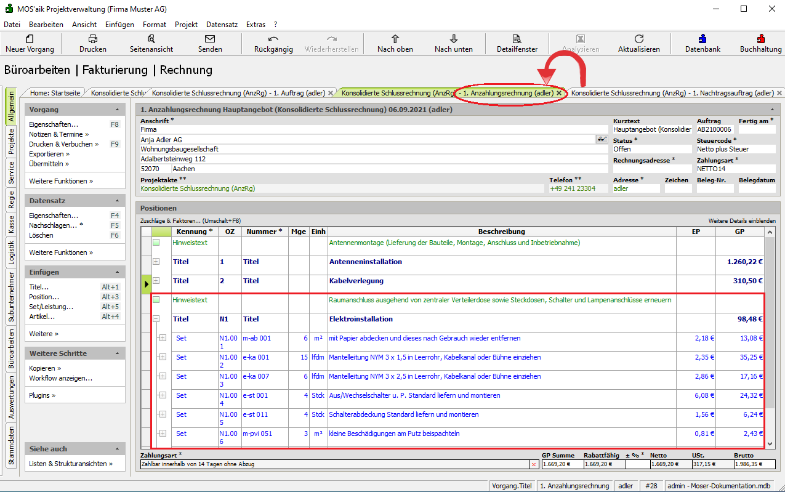The image size is (785, 492).
Task: Expand the Antenneninstallation title row
Action: click(156, 262)
